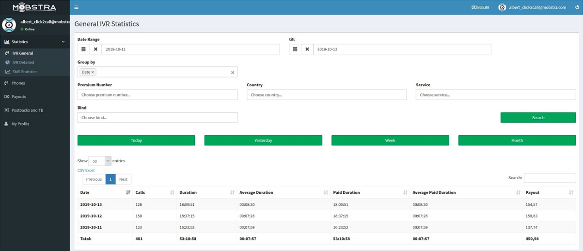583x251 pixels.
Task: Go to Phones section
Action: (35, 83)
